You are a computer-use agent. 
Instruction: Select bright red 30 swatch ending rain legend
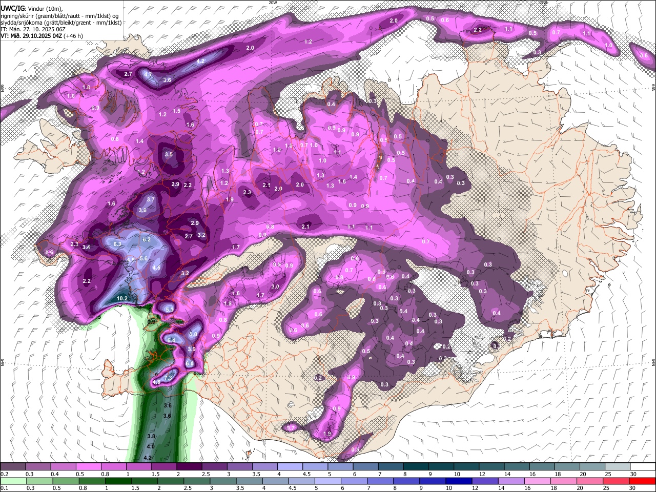click(x=643, y=481)
